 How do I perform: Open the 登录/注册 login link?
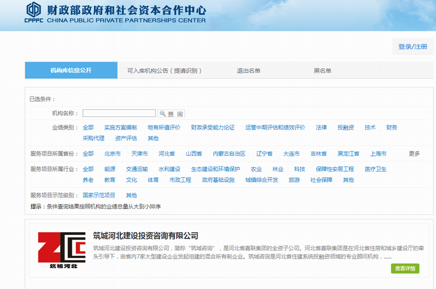(x=413, y=47)
